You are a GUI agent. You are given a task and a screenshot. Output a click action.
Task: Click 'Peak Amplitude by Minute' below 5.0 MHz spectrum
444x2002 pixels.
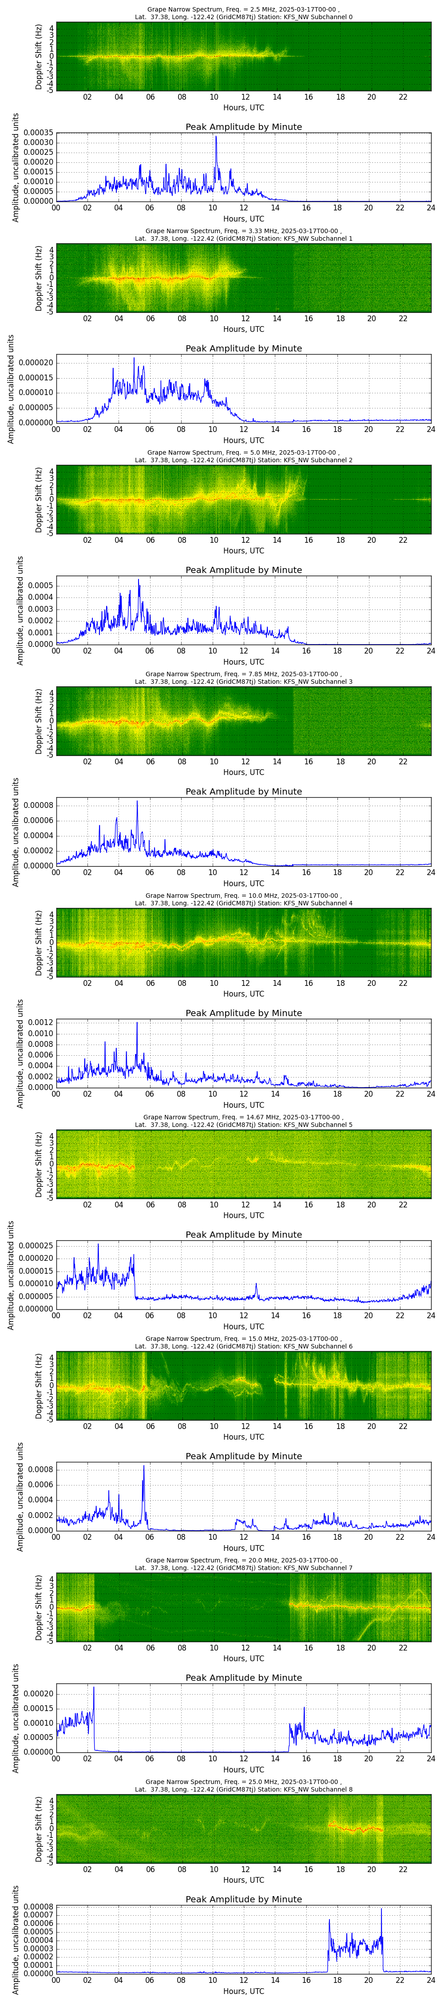(x=244, y=569)
